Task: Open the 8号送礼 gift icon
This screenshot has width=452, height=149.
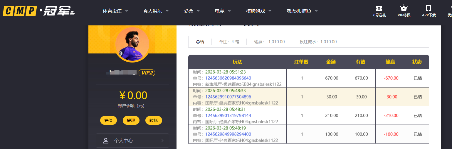Action: 379,8
